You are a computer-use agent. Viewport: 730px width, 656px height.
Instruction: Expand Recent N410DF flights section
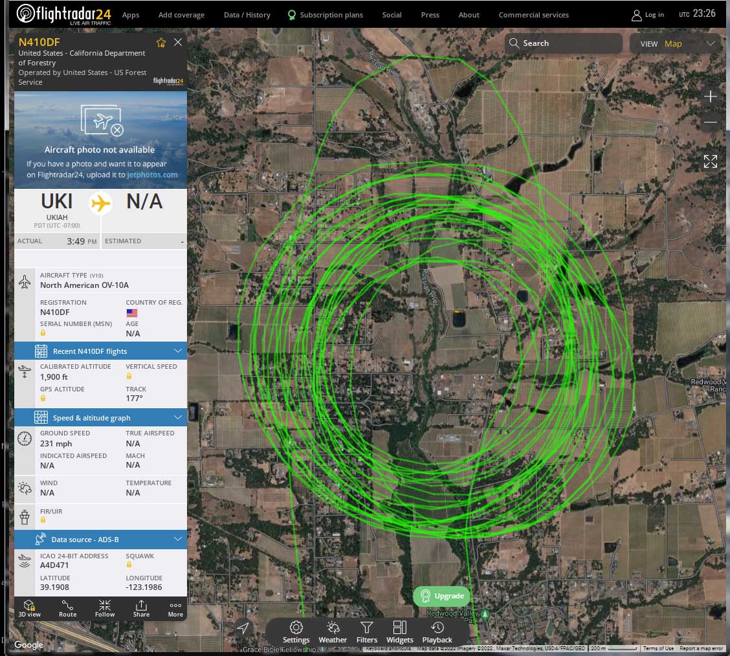(100, 351)
